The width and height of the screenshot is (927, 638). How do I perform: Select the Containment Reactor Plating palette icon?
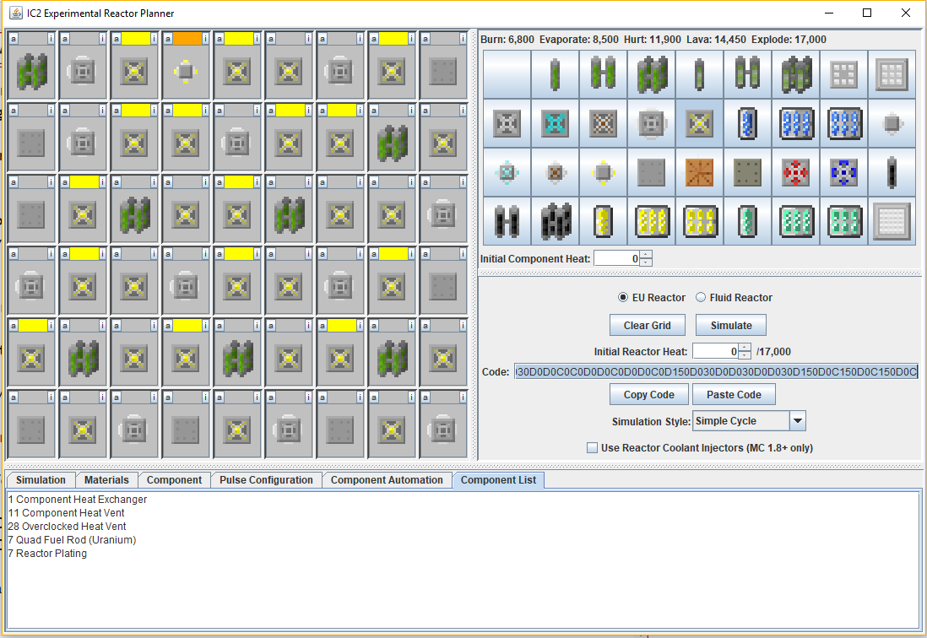748,172
